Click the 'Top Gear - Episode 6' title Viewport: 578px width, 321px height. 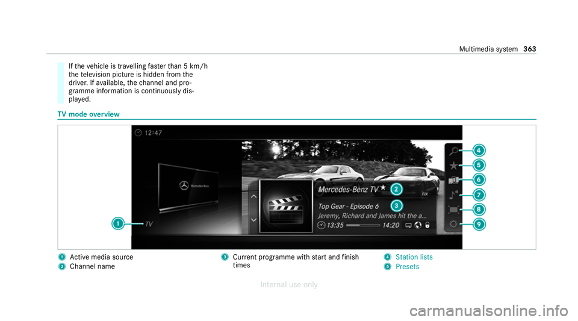coord(349,207)
